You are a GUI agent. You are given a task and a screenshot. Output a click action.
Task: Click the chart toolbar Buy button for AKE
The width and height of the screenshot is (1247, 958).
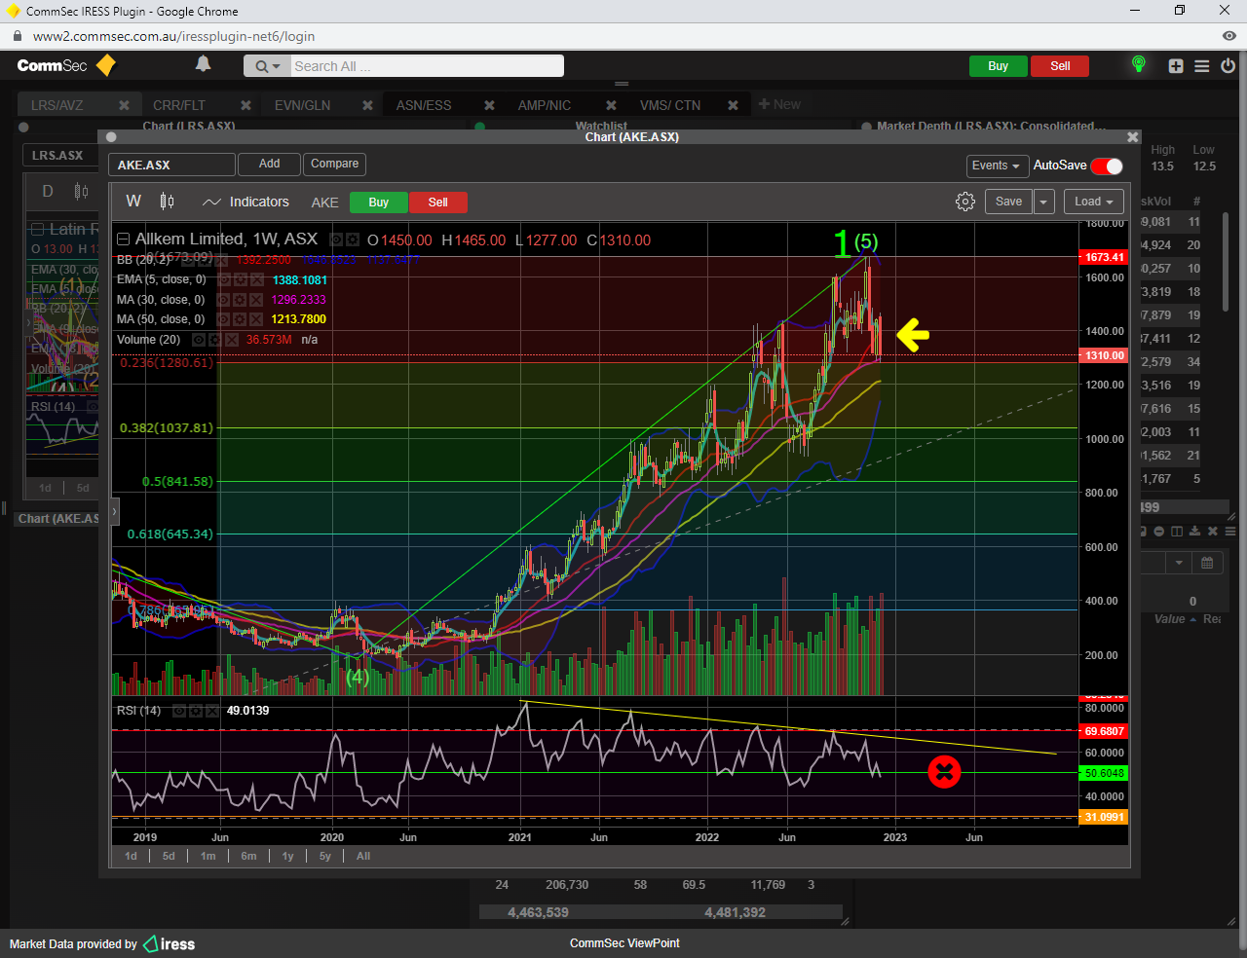[x=379, y=203]
